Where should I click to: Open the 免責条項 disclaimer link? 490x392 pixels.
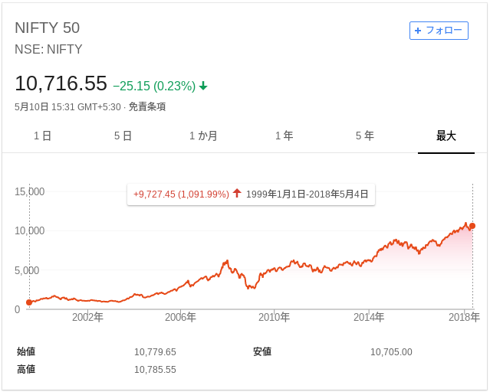tap(147, 106)
